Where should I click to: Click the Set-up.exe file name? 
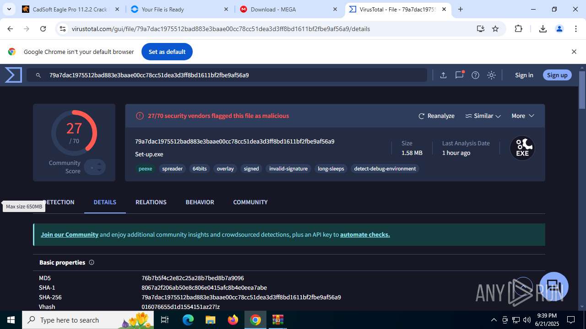tap(149, 154)
